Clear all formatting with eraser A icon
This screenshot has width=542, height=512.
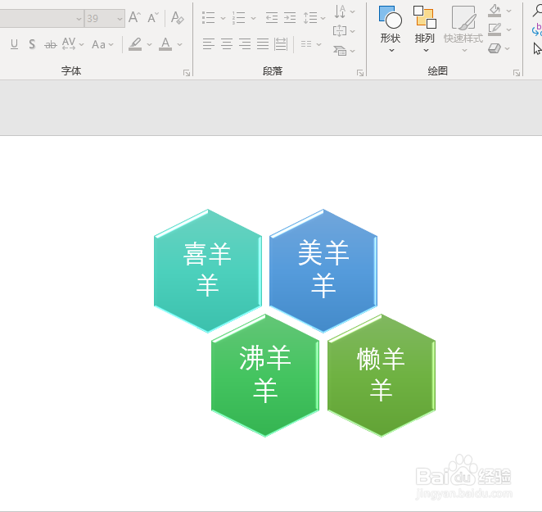(x=178, y=17)
